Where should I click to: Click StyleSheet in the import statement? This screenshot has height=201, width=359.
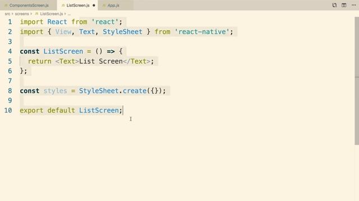(x=122, y=32)
